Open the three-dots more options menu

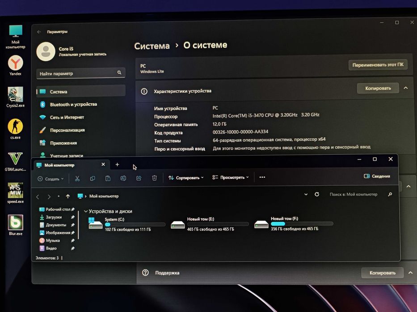point(262,177)
